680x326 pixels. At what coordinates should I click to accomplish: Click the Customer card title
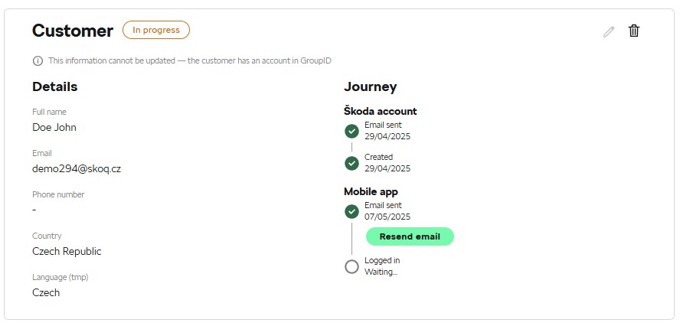point(73,31)
